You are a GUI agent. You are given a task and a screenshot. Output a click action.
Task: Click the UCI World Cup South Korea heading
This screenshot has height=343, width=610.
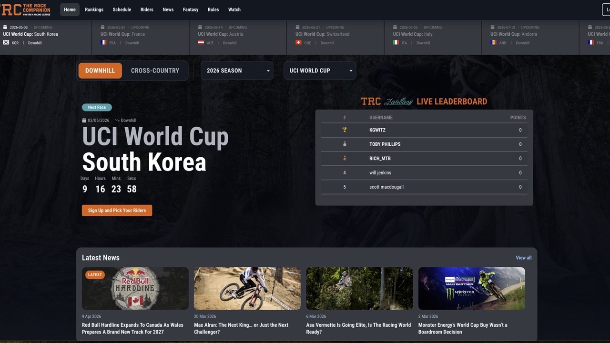(x=155, y=150)
